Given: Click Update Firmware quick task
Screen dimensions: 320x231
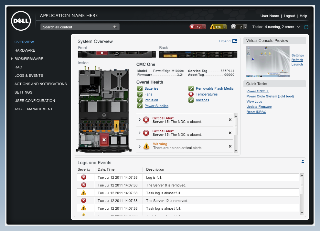Looking at the screenshot, I should pyautogui.click(x=259, y=106).
